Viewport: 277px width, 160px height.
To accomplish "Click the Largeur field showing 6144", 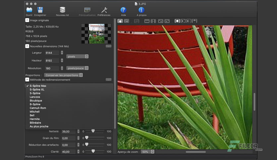I will pyautogui.click(x=52, y=53).
